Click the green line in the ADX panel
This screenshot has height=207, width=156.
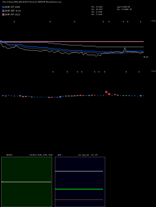(x=79, y=189)
